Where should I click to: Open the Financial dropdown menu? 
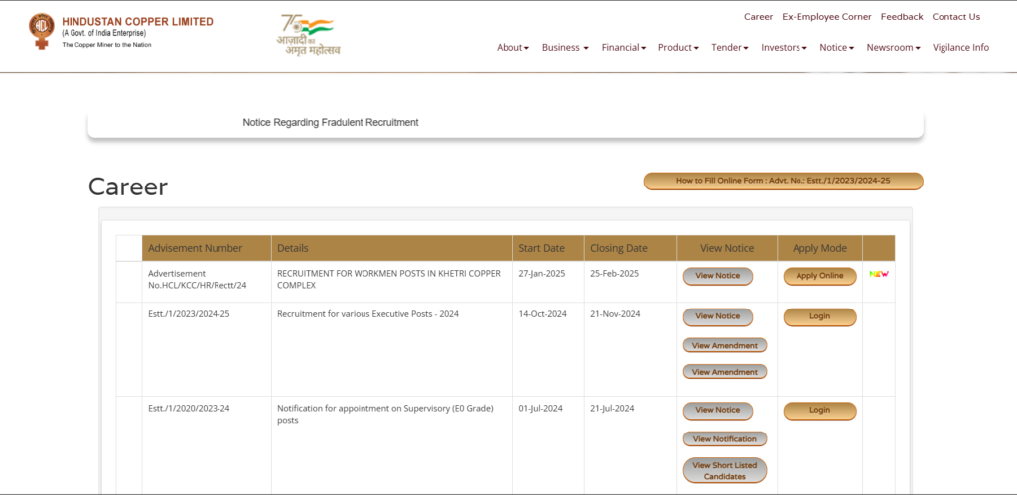pos(624,48)
